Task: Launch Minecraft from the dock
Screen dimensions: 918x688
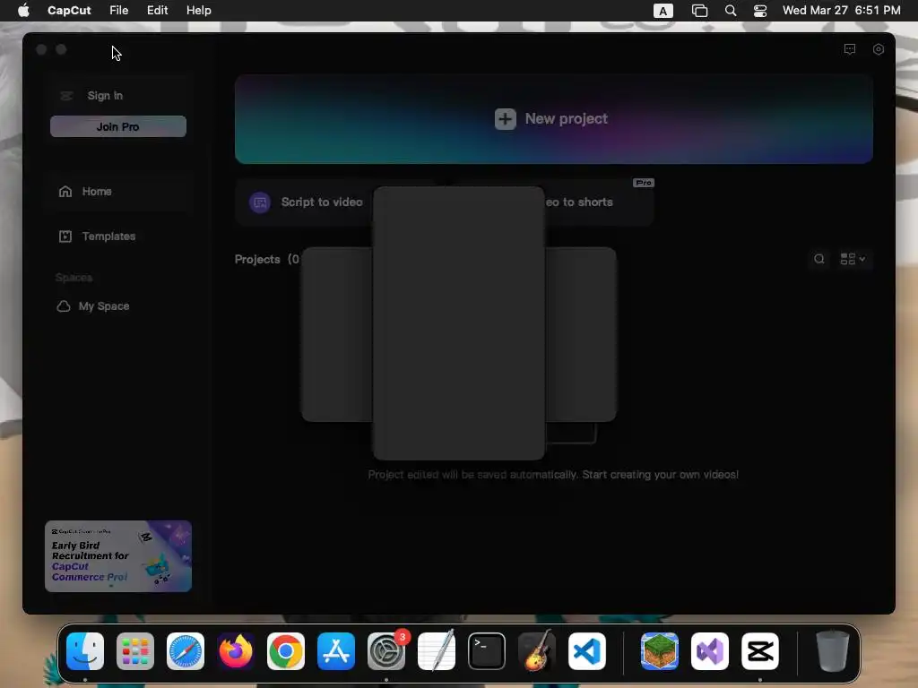Action: [x=660, y=651]
